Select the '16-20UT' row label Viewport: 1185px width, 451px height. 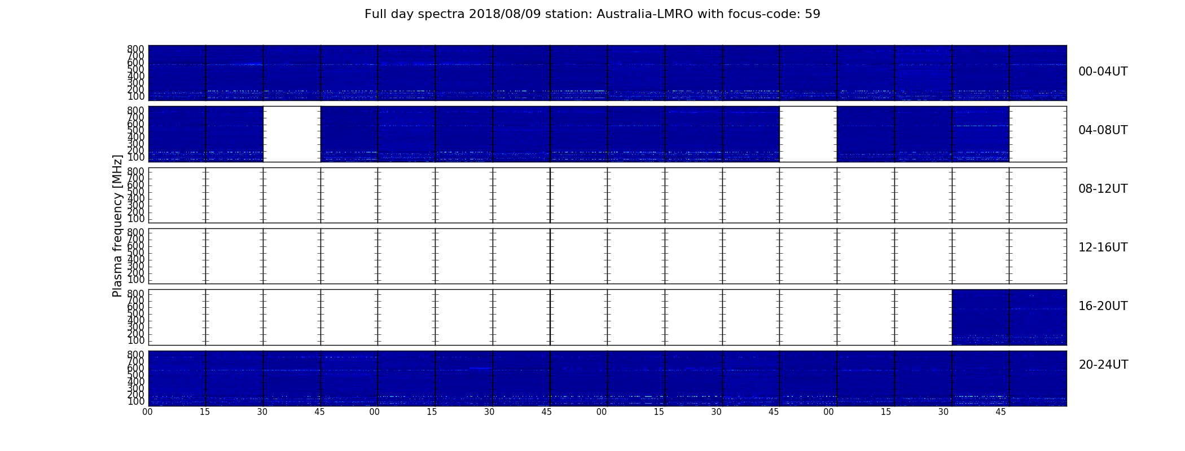tap(1103, 306)
